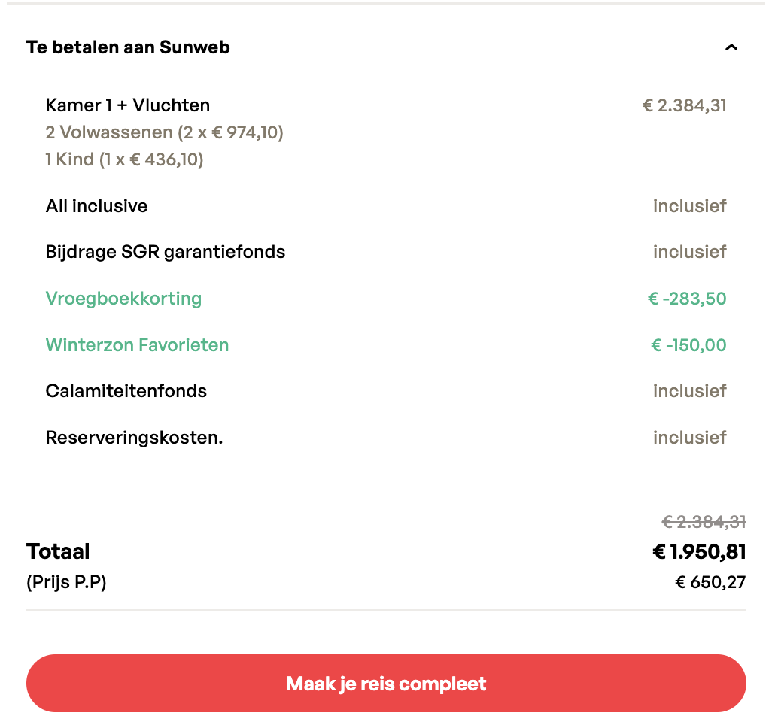The height and width of the screenshot is (728, 775).
Task: Collapse the payment summary chevron
Action: coord(731,47)
